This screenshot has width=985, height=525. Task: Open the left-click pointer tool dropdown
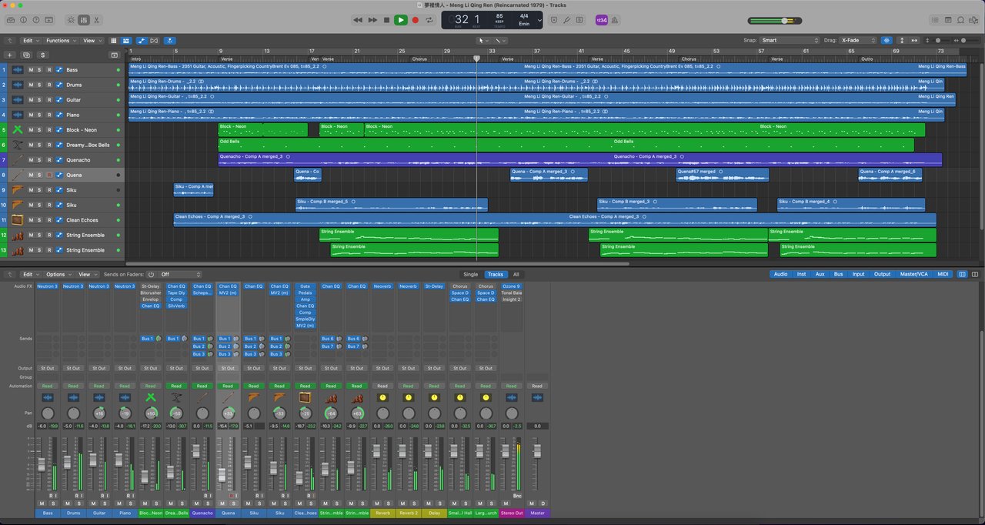pos(482,40)
